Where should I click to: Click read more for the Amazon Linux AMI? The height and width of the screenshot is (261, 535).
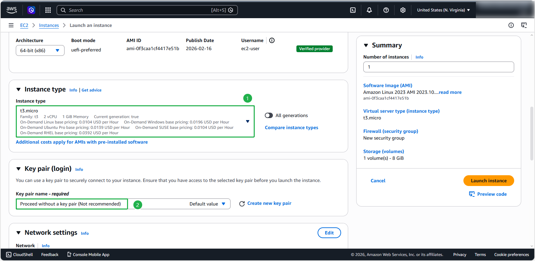tap(450, 92)
